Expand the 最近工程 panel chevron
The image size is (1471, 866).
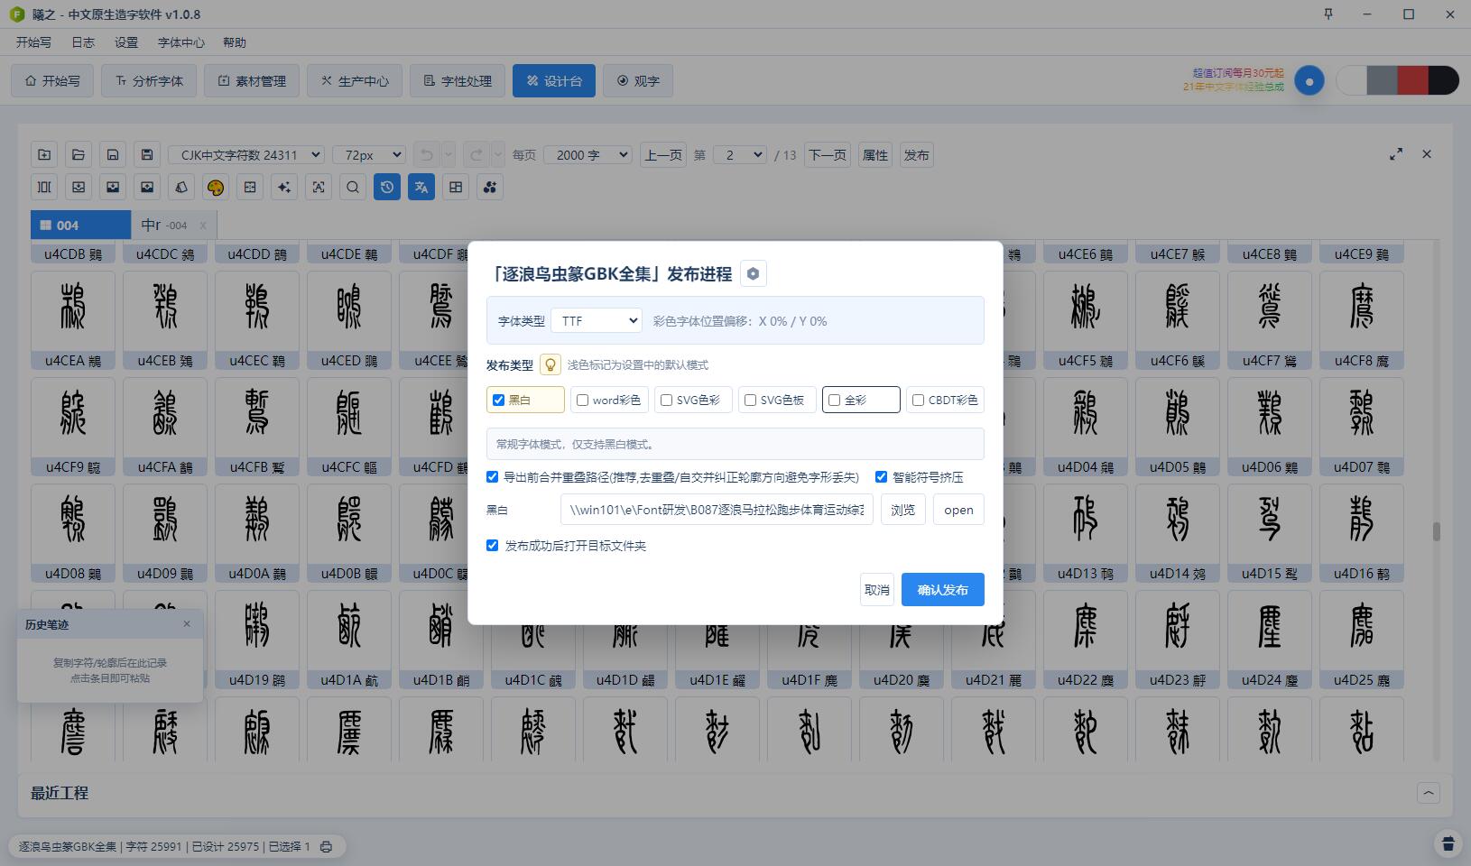1428,793
